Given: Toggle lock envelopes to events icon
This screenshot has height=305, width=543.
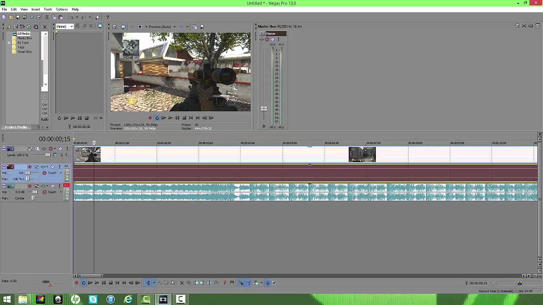Looking at the screenshot, I should (x=267, y=283).
